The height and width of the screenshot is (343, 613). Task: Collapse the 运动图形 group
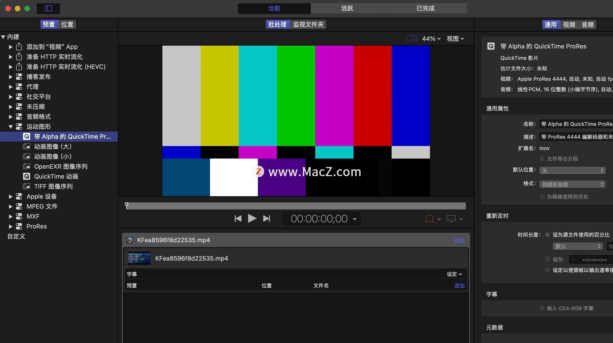[x=11, y=127]
